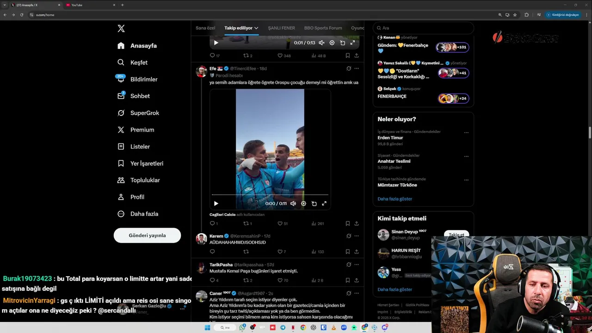Click the taskbar Ara search box
The image size is (592, 333).
(x=225, y=327)
